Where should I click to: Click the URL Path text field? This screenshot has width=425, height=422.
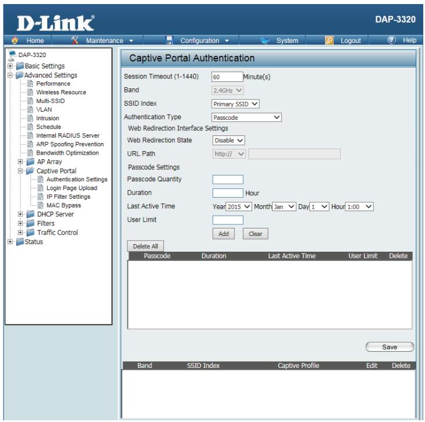point(294,154)
